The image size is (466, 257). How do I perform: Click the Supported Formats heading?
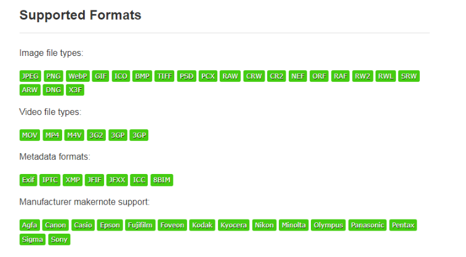point(80,15)
